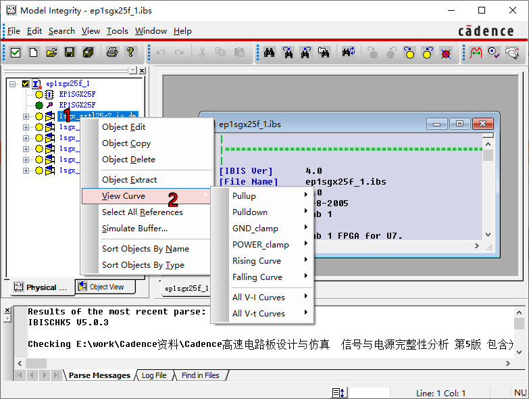The image size is (529, 399).
Task: Click the Redo arrow icon
Action: tap(179, 53)
